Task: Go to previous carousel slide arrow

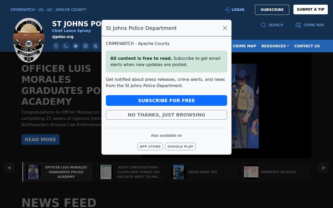Action: point(9,168)
